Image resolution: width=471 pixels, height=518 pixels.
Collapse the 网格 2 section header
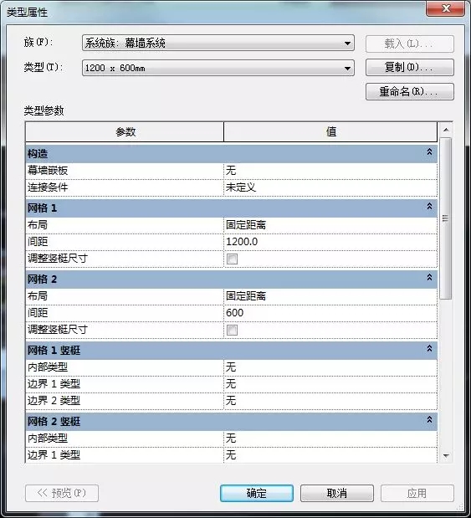pyautogui.click(x=429, y=278)
